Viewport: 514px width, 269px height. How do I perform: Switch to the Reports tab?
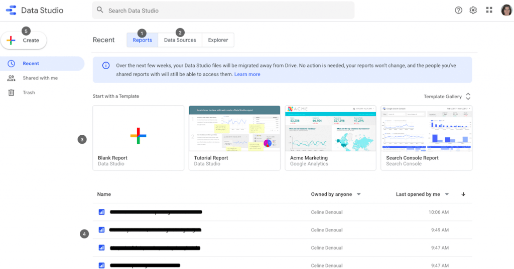point(142,40)
